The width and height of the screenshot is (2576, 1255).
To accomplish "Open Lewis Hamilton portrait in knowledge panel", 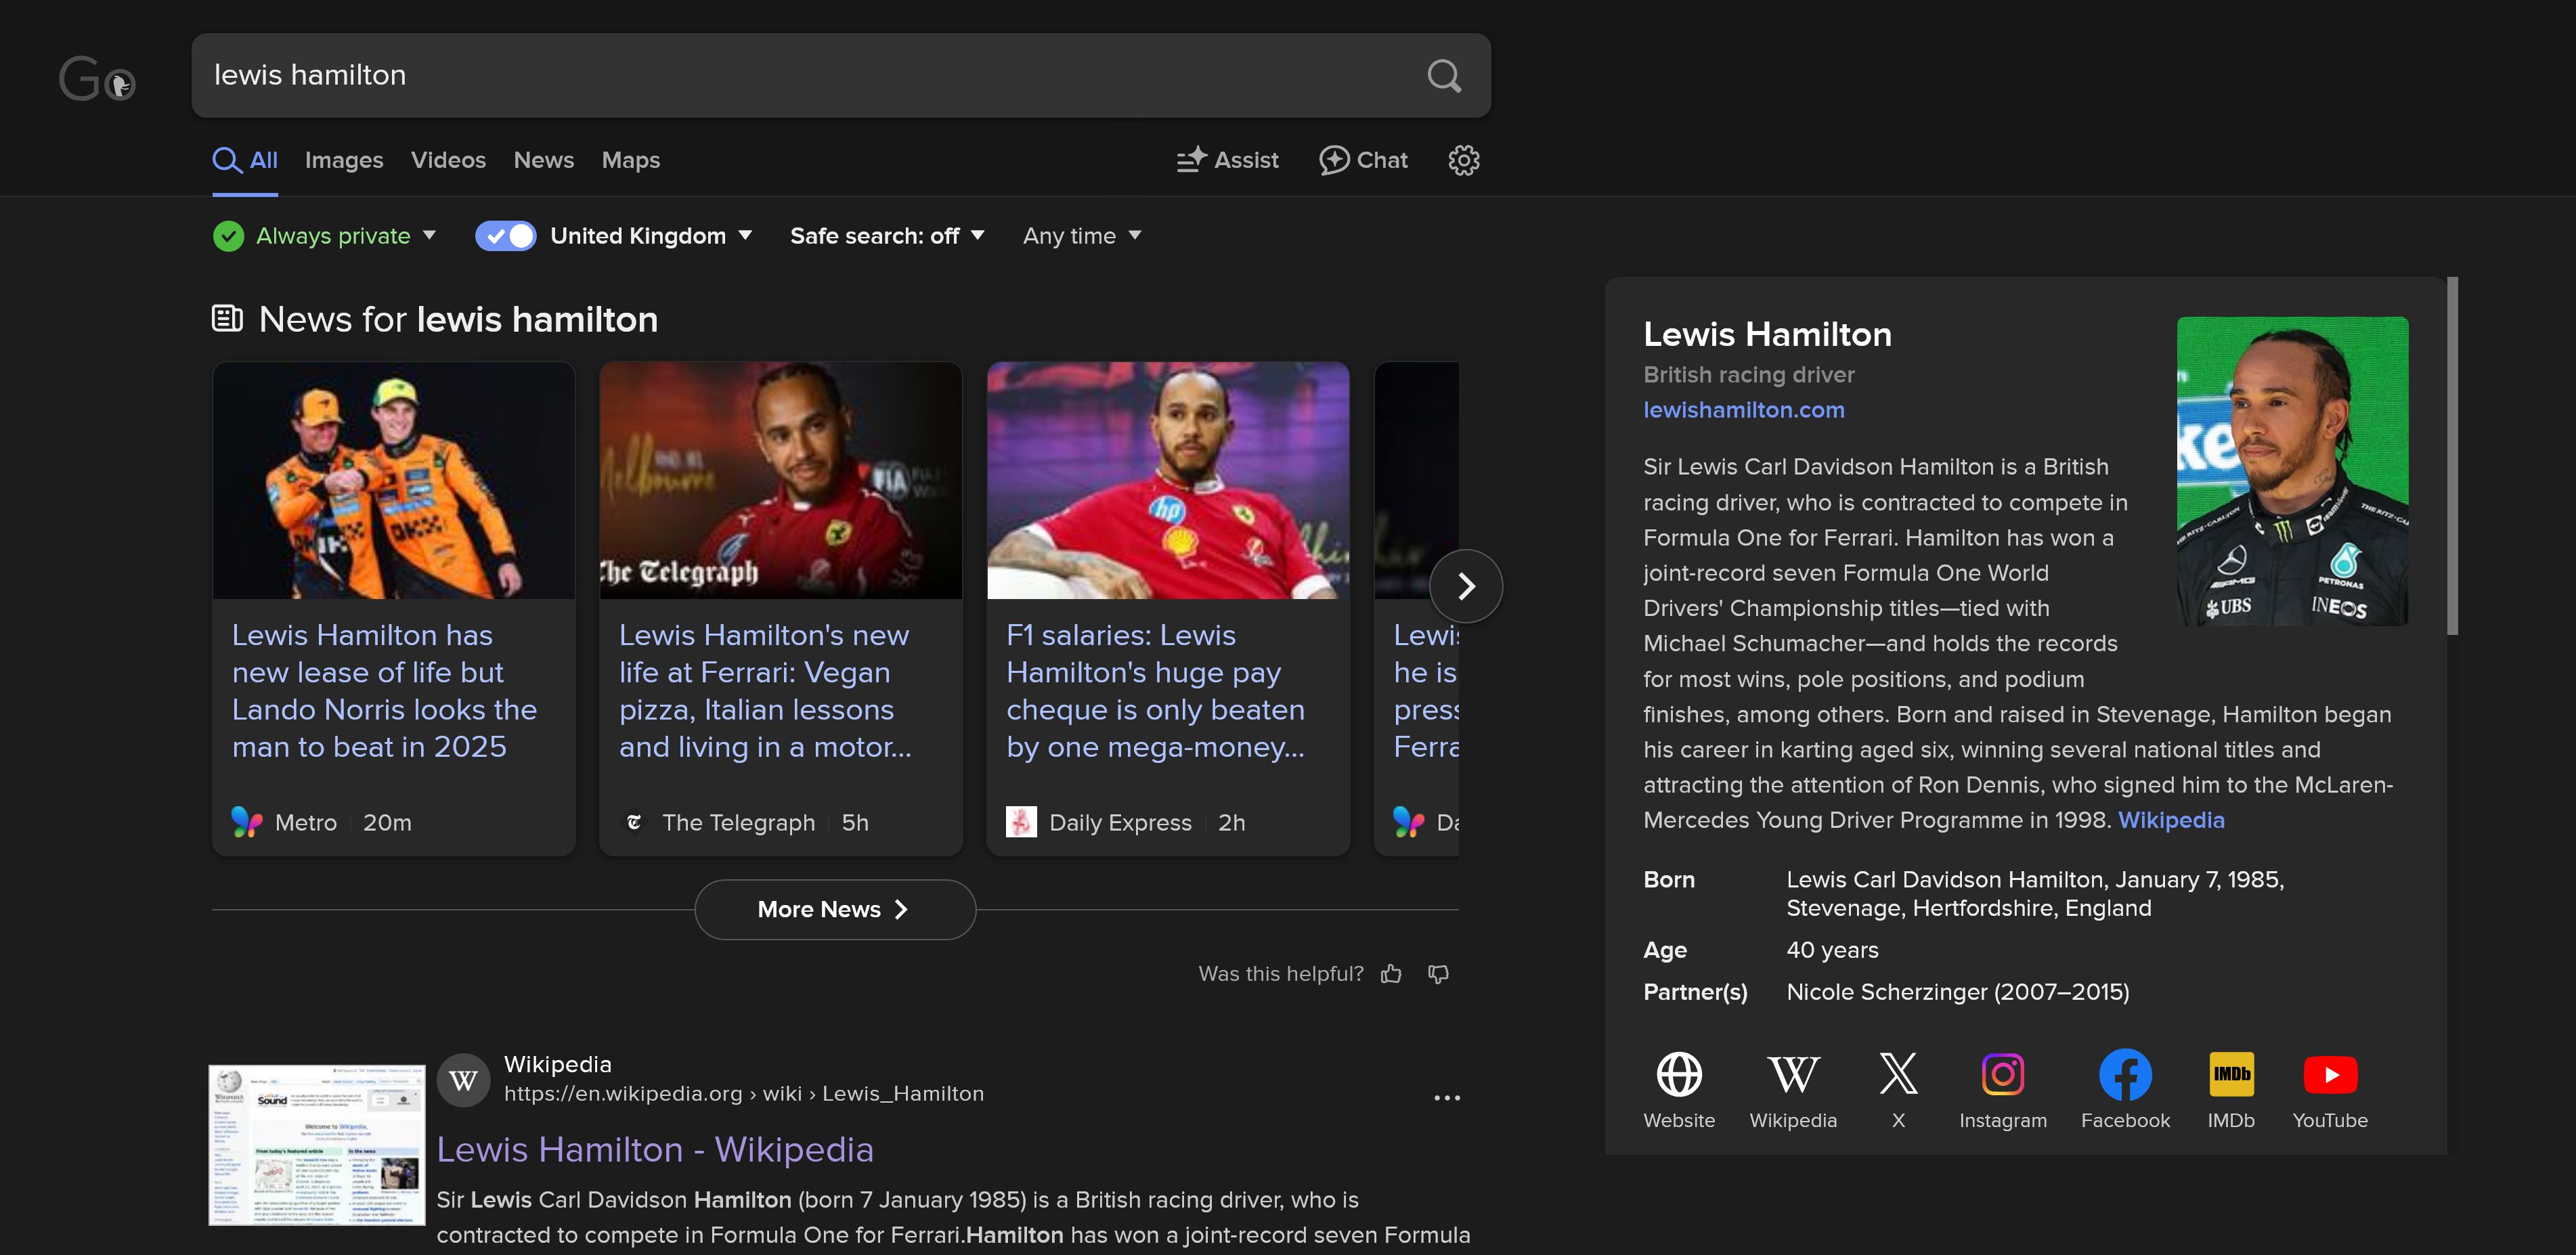I will (2292, 471).
